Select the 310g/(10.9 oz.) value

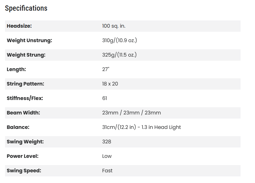[119, 41]
